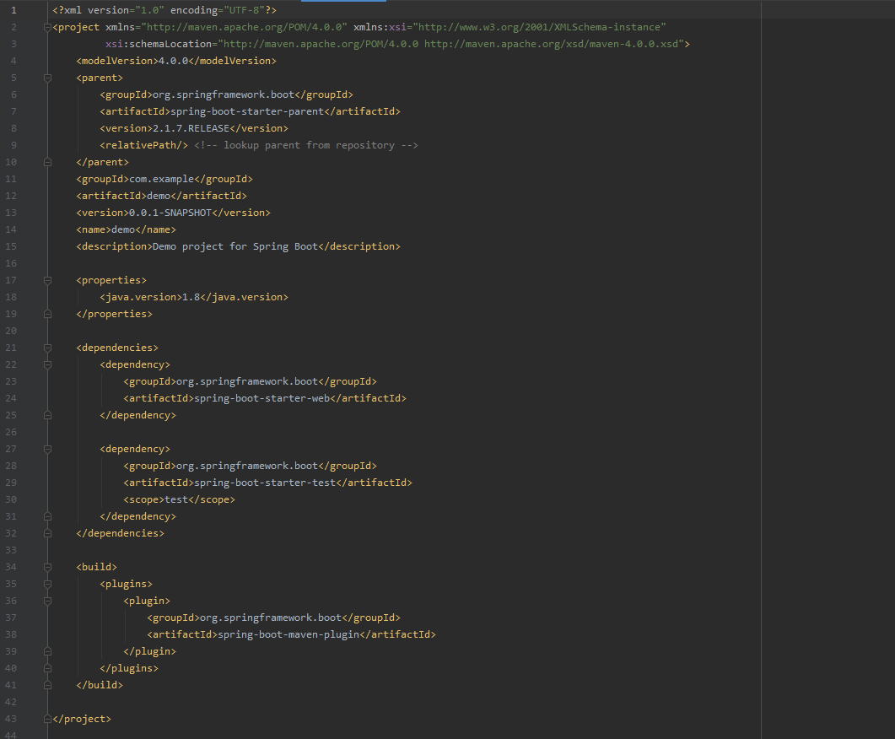Click the demo artifactId on line 12
895x739 pixels.
(x=159, y=196)
